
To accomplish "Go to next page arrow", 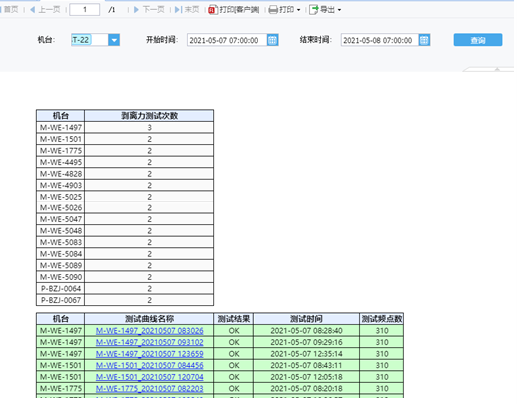I will click(x=136, y=10).
